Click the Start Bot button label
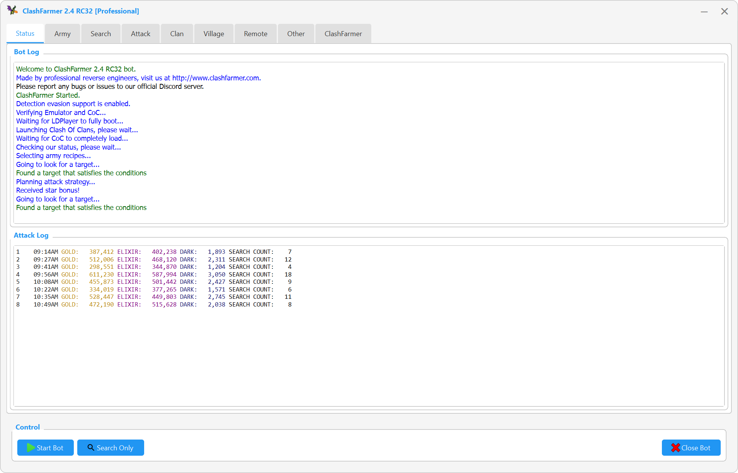The height and width of the screenshot is (473, 738). coord(50,448)
